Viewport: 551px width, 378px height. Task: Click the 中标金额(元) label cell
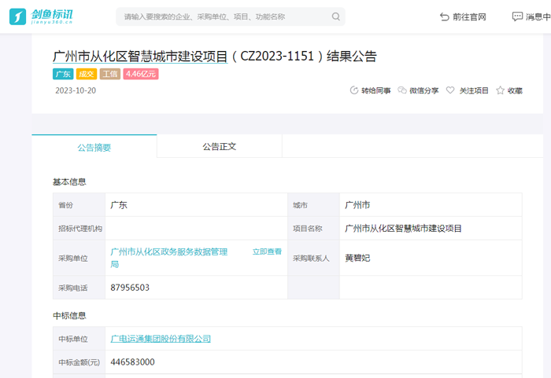79,361
